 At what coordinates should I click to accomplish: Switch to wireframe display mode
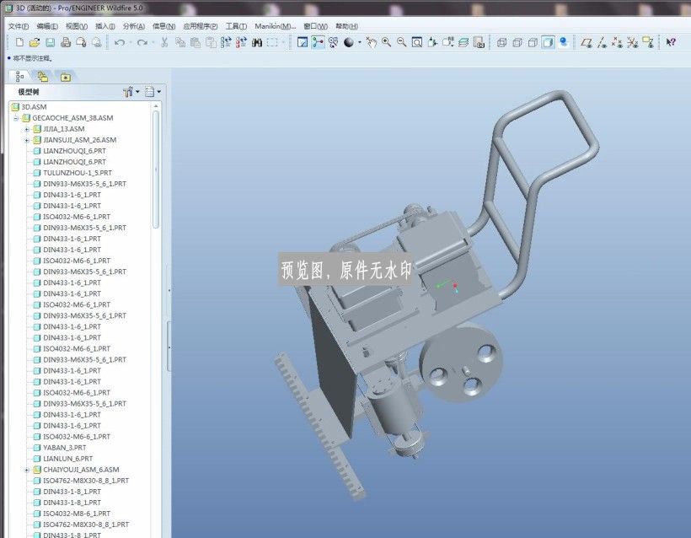[502, 42]
